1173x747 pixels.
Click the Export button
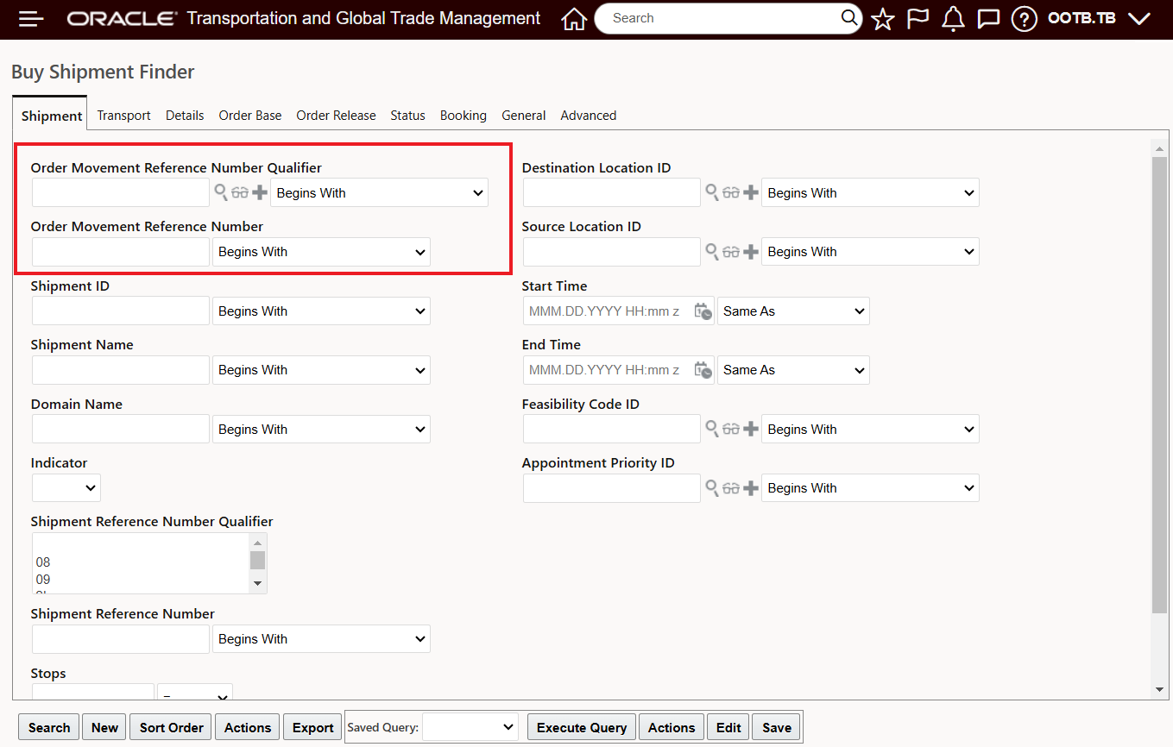pyautogui.click(x=313, y=727)
